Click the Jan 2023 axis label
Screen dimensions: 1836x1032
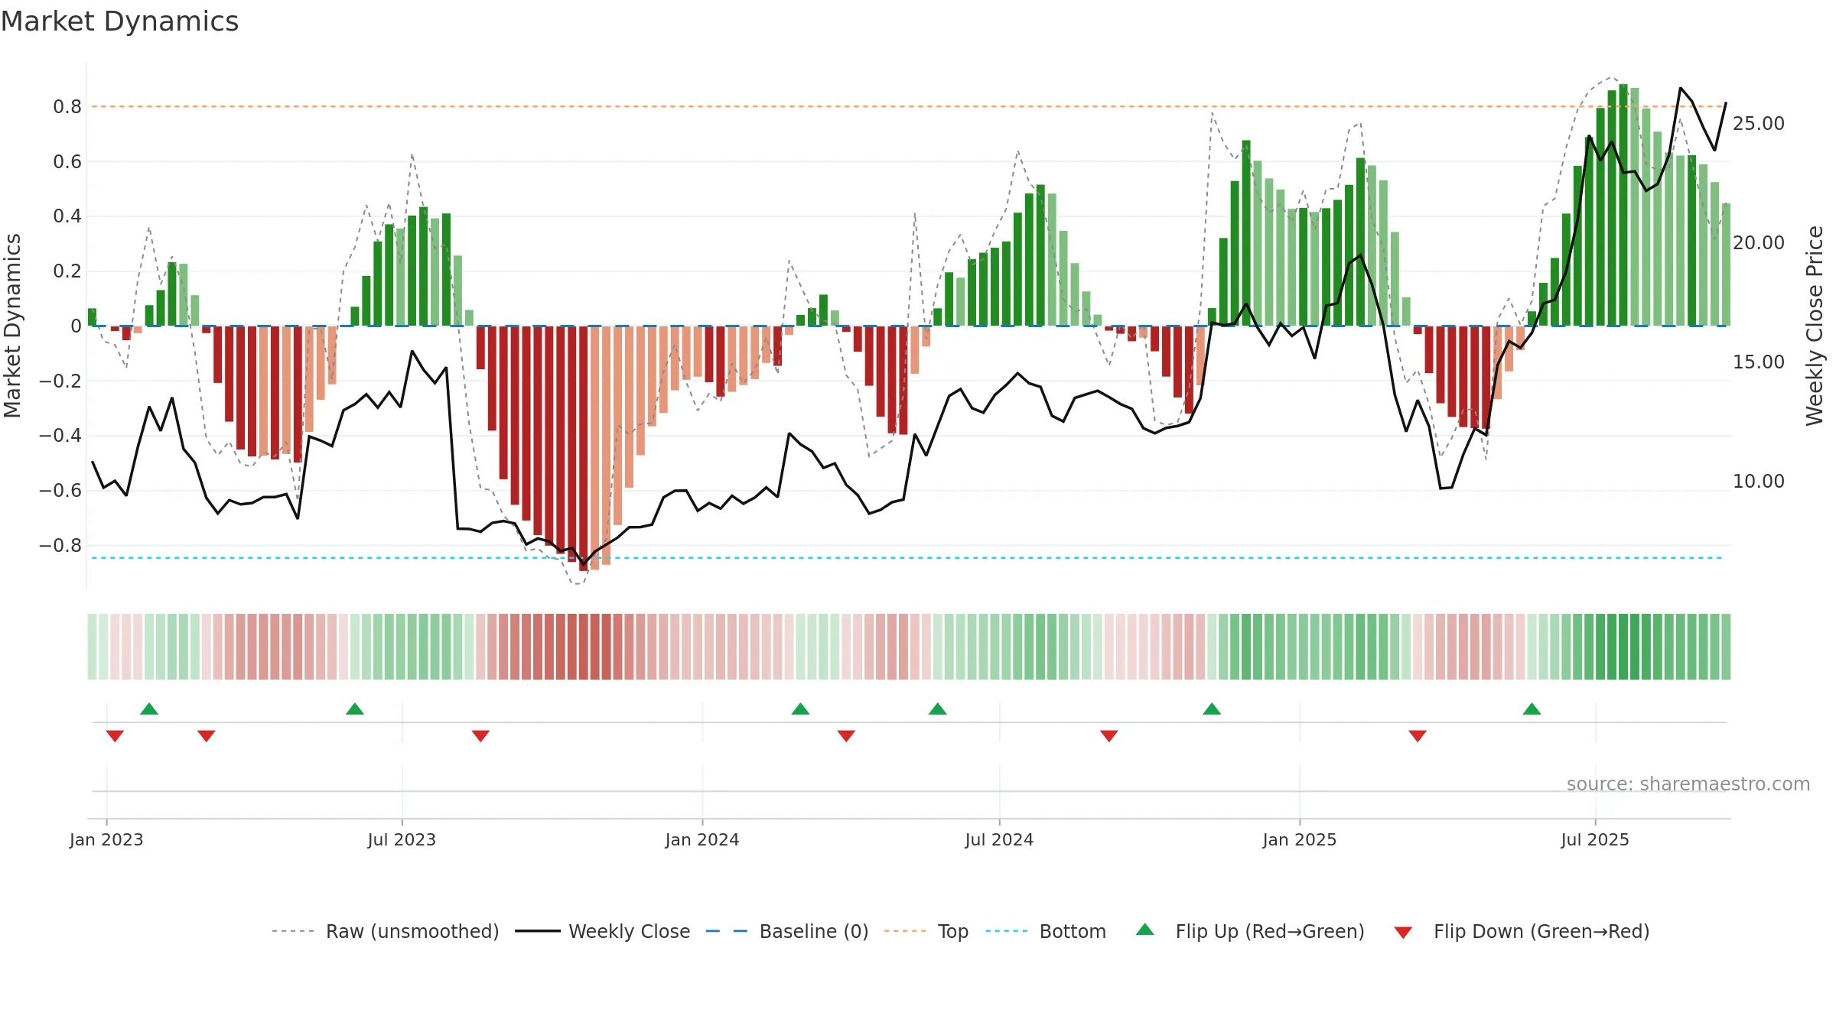pos(106,839)
